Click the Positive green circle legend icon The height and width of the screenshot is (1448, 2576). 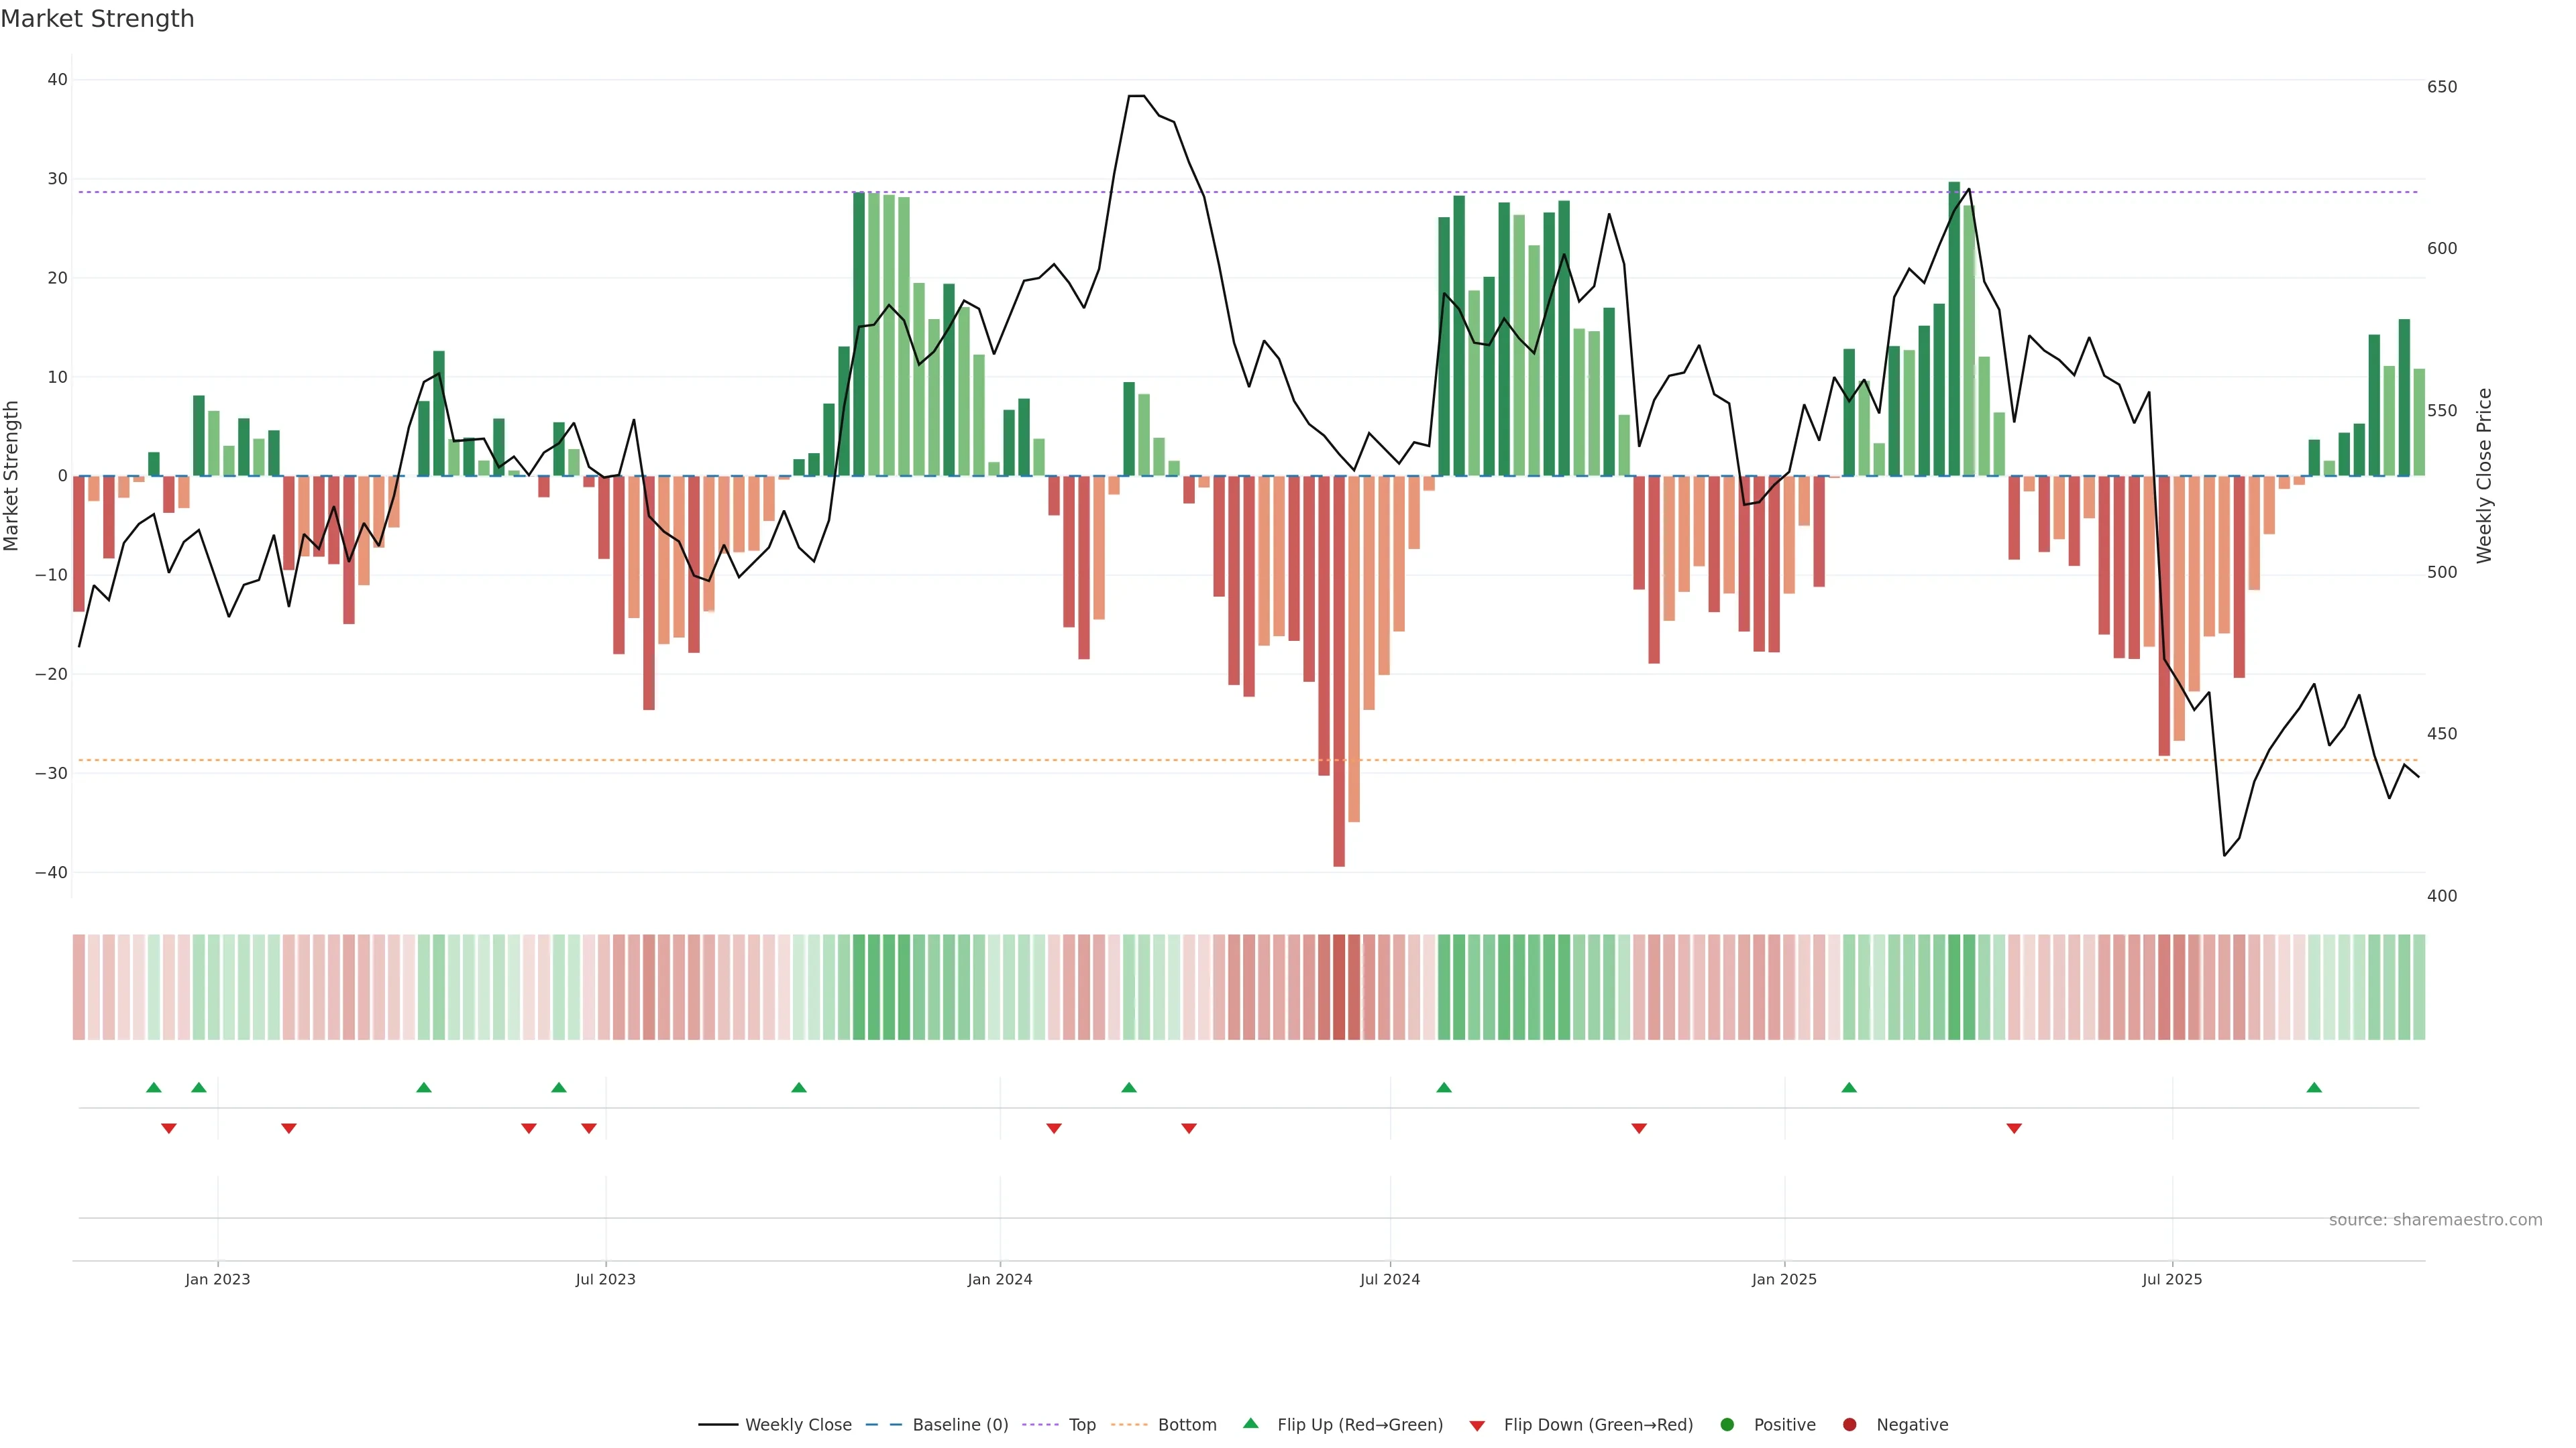click(x=1727, y=1425)
